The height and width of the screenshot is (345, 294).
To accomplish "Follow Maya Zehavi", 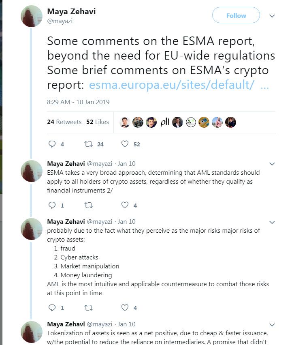I will (x=236, y=15).
